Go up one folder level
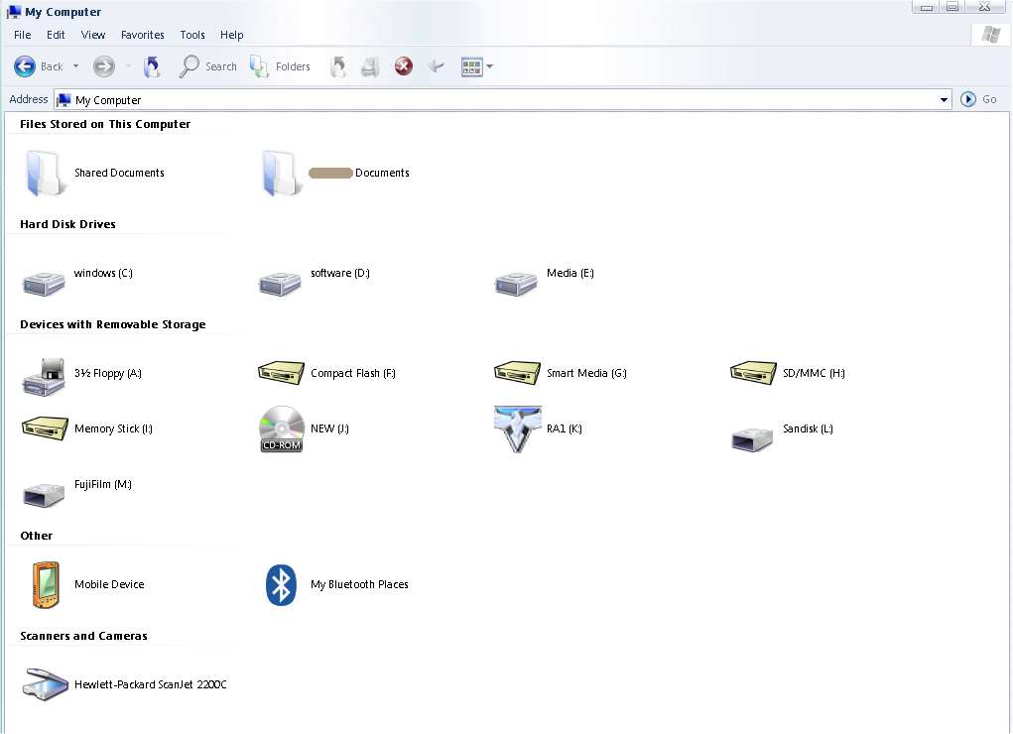 [152, 65]
